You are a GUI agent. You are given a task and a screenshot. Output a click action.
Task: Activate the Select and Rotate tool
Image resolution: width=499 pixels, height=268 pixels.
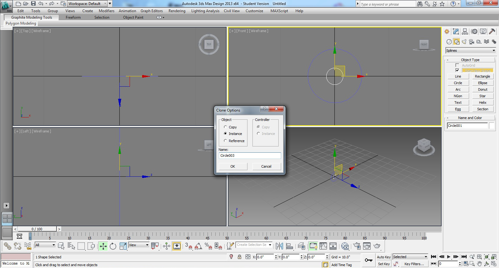113,246
